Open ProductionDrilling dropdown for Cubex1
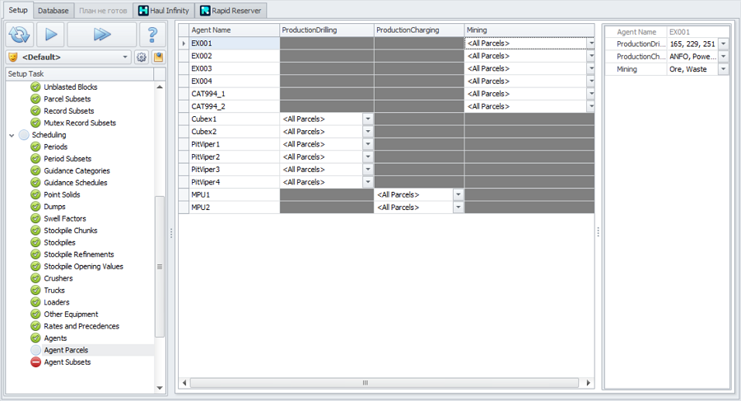The height and width of the screenshot is (401, 741). click(x=368, y=119)
